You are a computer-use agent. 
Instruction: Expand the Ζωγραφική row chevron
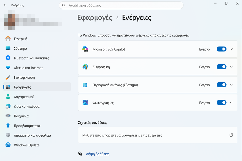pos(231,67)
